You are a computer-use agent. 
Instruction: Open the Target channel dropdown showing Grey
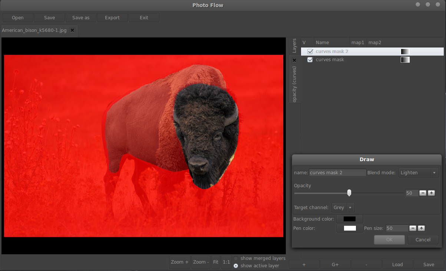point(342,208)
